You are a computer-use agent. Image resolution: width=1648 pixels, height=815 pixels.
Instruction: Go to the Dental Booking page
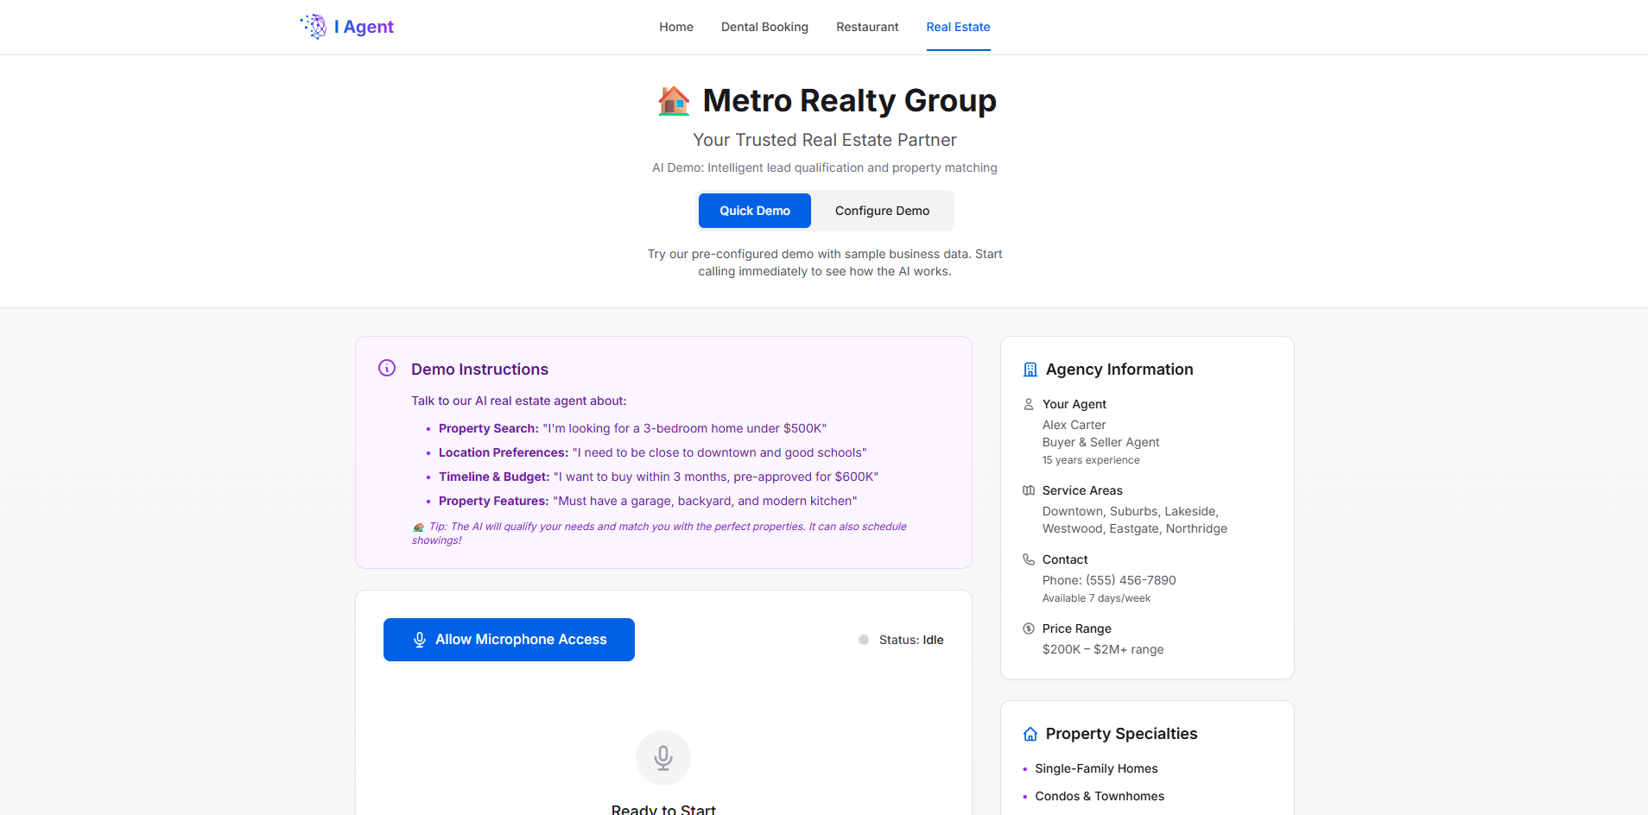click(x=764, y=27)
